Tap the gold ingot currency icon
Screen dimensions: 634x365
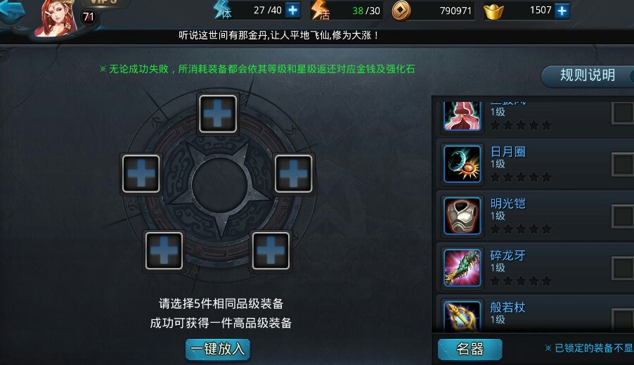click(493, 11)
